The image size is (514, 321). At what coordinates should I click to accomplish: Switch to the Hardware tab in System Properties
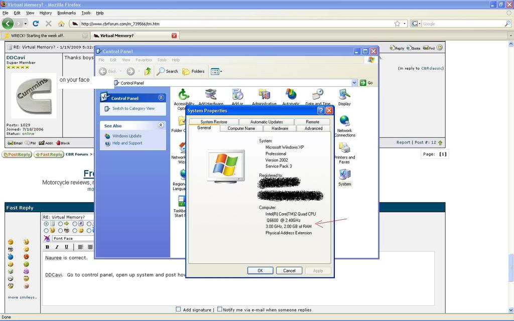click(x=280, y=128)
